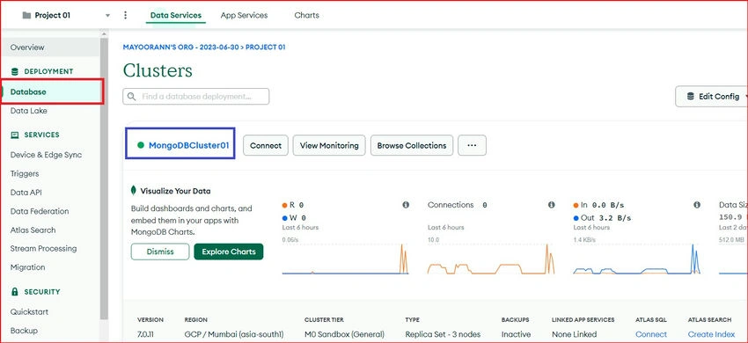748x343 pixels.
Task: Click the green cluster status dot
Action: (141, 145)
